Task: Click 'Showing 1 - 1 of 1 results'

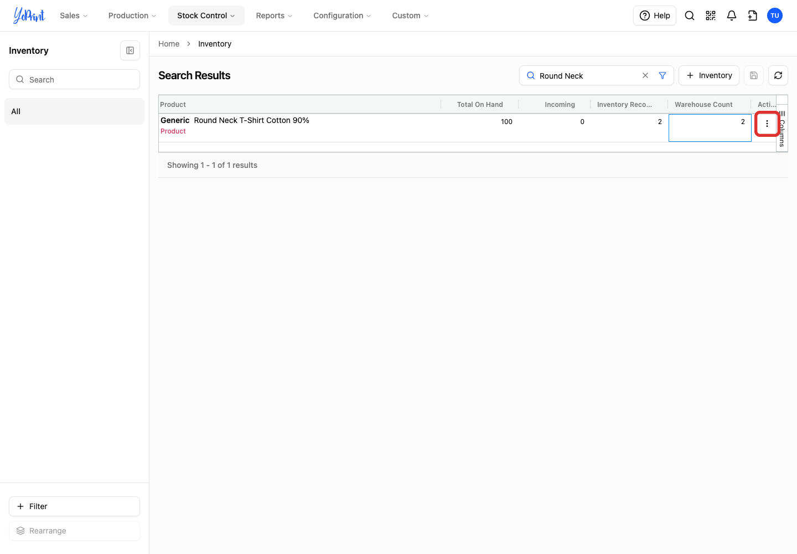Action: pos(212,165)
